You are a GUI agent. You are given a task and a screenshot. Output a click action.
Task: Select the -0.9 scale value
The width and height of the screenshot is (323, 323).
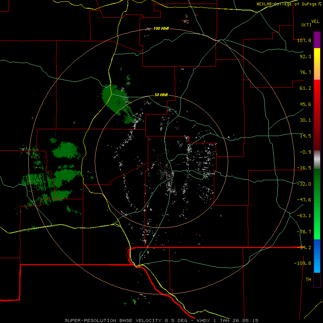click(x=304, y=152)
